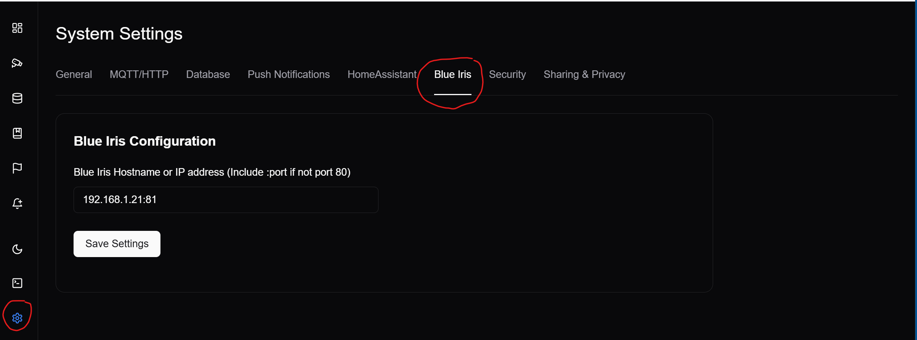Open the dashboard grid icon
Viewport: 917px width, 340px height.
pyautogui.click(x=17, y=28)
